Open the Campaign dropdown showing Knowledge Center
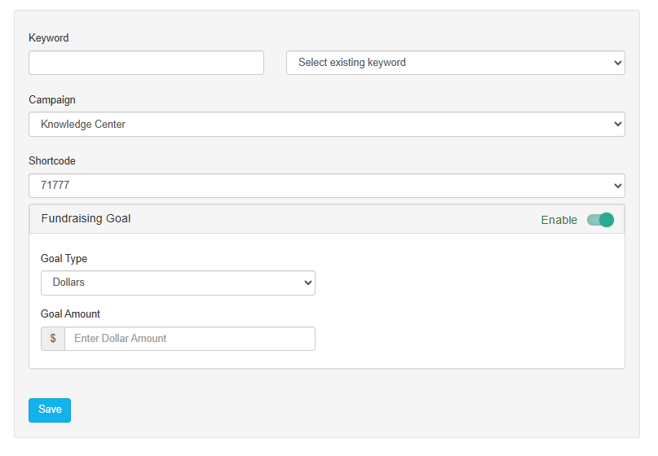658x456 pixels. [x=326, y=125]
